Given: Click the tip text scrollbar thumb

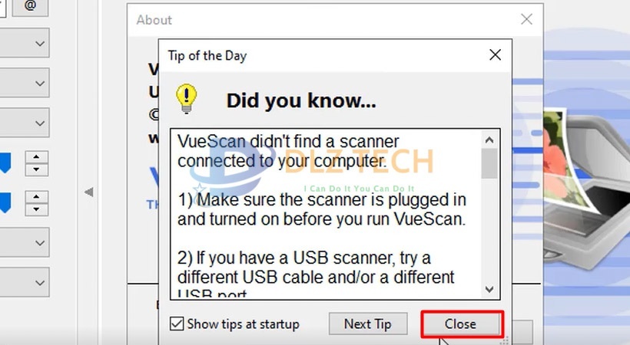Looking at the screenshot, I should coord(489,163).
